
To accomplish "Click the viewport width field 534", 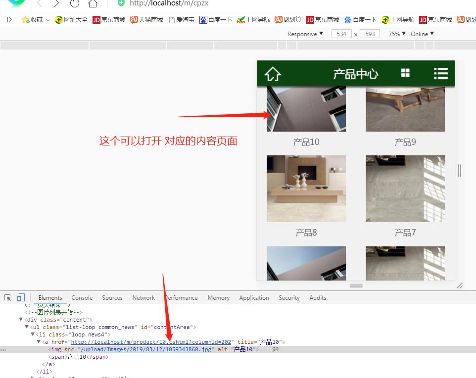I will point(341,34).
